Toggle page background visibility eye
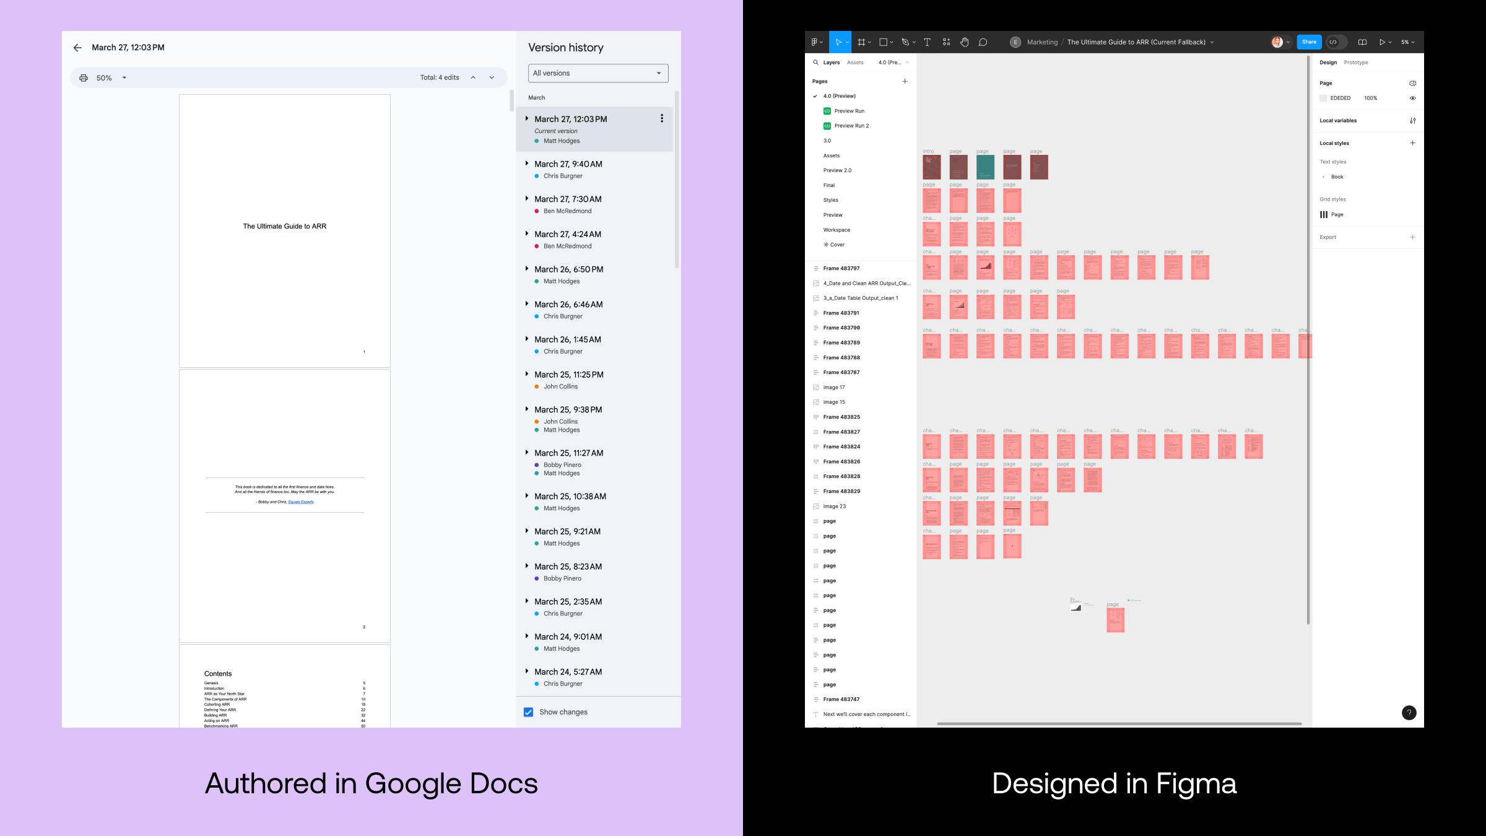 1412,98
